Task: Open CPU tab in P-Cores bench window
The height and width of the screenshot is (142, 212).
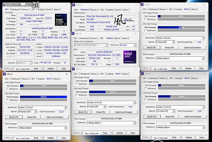Action: (76, 74)
